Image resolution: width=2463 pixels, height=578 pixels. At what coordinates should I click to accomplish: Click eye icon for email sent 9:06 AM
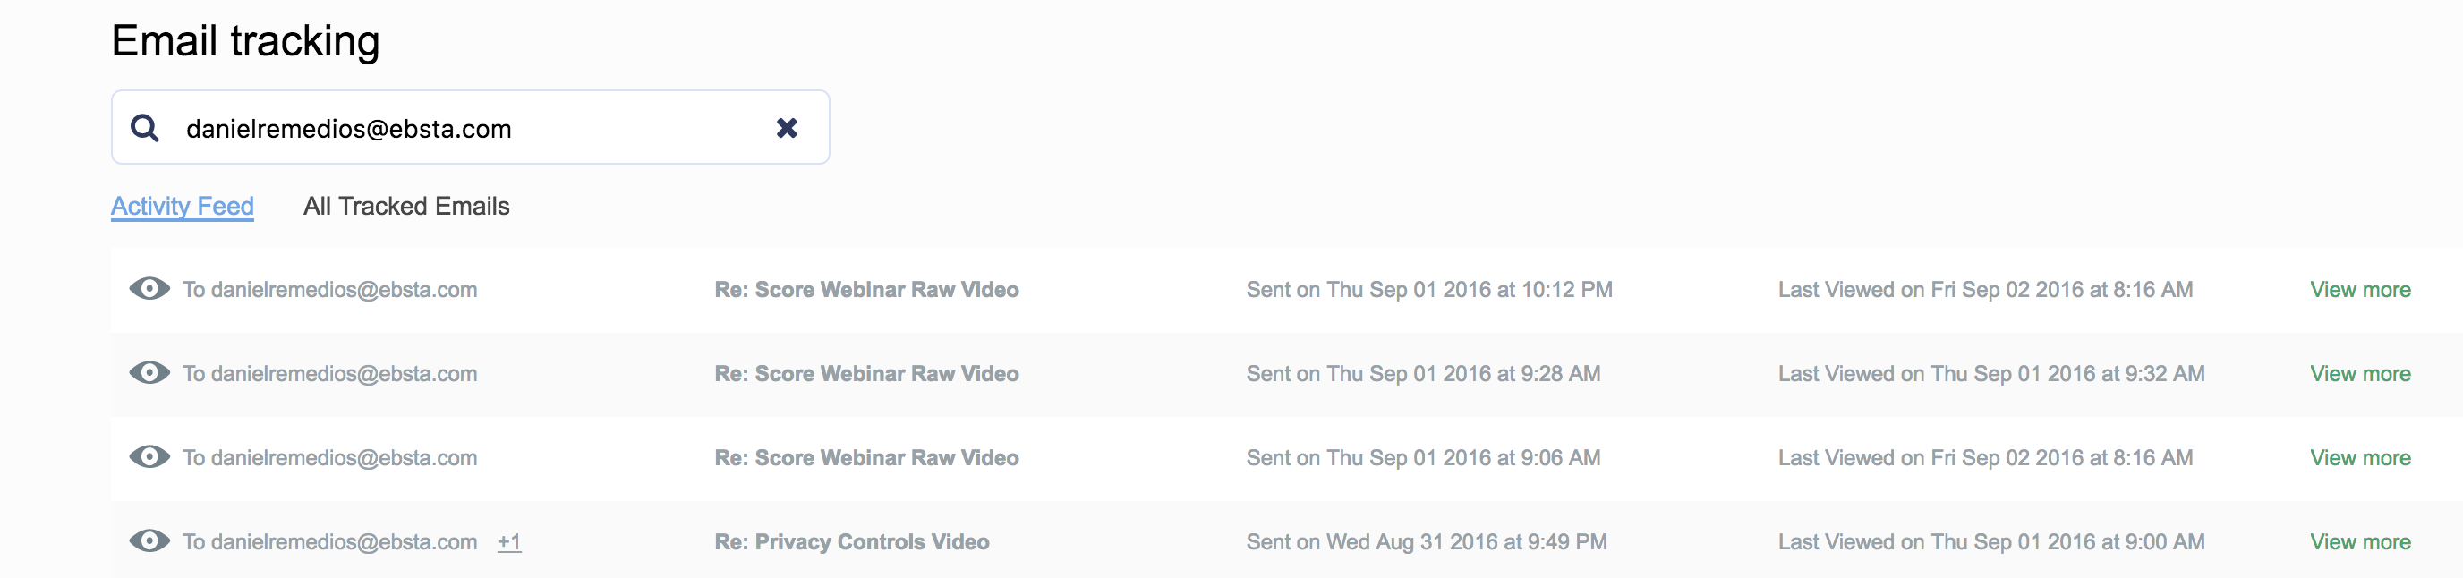pyautogui.click(x=150, y=456)
